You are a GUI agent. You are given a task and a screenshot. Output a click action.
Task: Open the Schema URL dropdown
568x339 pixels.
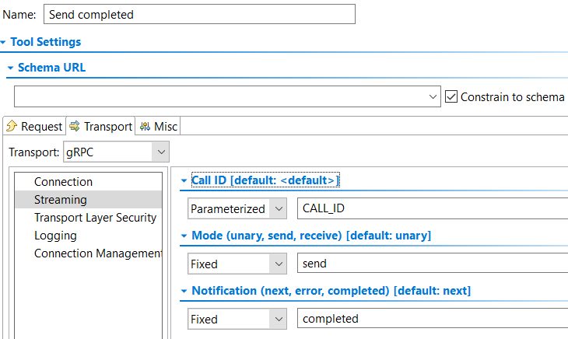[433, 96]
